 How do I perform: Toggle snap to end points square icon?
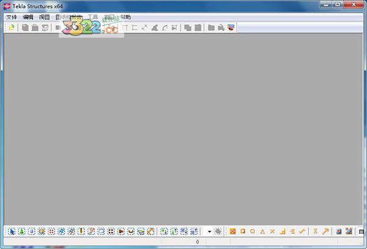[x=243, y=231]
